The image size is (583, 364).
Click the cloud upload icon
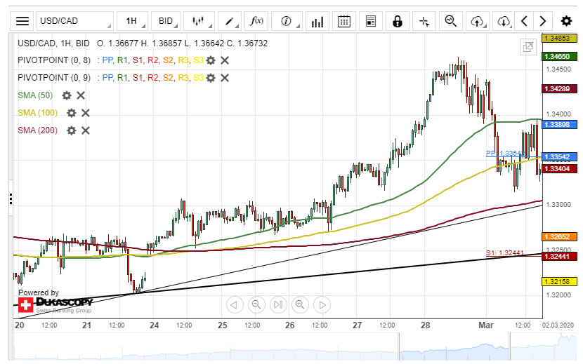click(477, 21)
